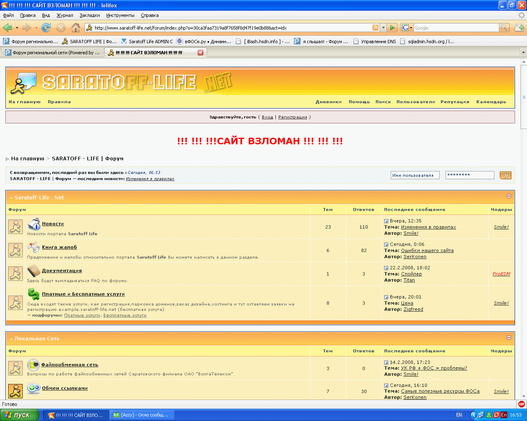Click the EN language indicator in taskbar
This screenshot has width=527, height=421.
tap(459, 415)
